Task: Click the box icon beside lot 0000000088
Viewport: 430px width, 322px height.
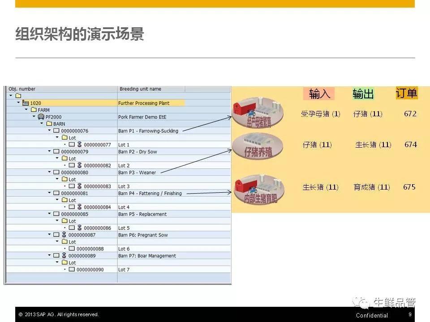Action: click(x=72, y=249)
